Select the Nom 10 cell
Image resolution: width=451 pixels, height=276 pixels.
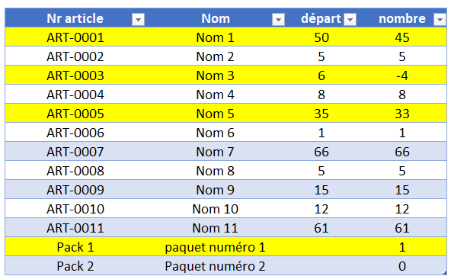coord(215,209)
